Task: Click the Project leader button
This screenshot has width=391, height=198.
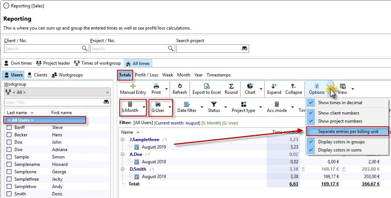Action: tap(53, 63)
